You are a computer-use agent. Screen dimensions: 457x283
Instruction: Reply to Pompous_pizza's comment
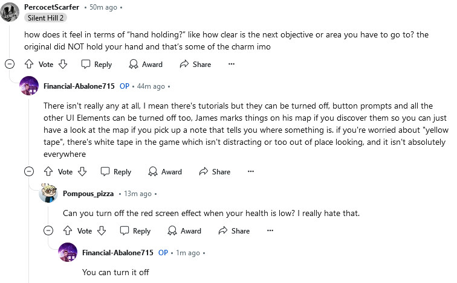point(135,231)
